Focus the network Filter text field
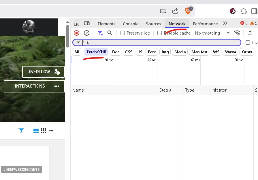This screenshot has height=180, width=258. (x=157, y=43)
